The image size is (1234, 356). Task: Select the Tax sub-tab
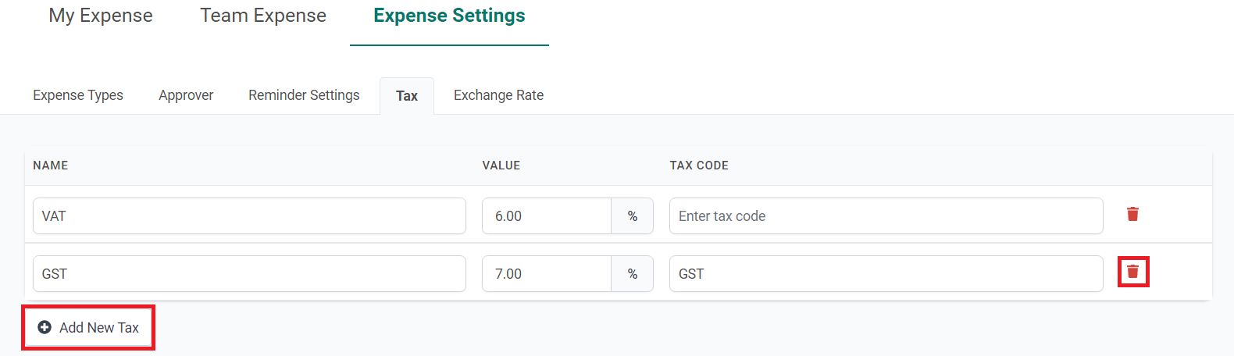407,96
